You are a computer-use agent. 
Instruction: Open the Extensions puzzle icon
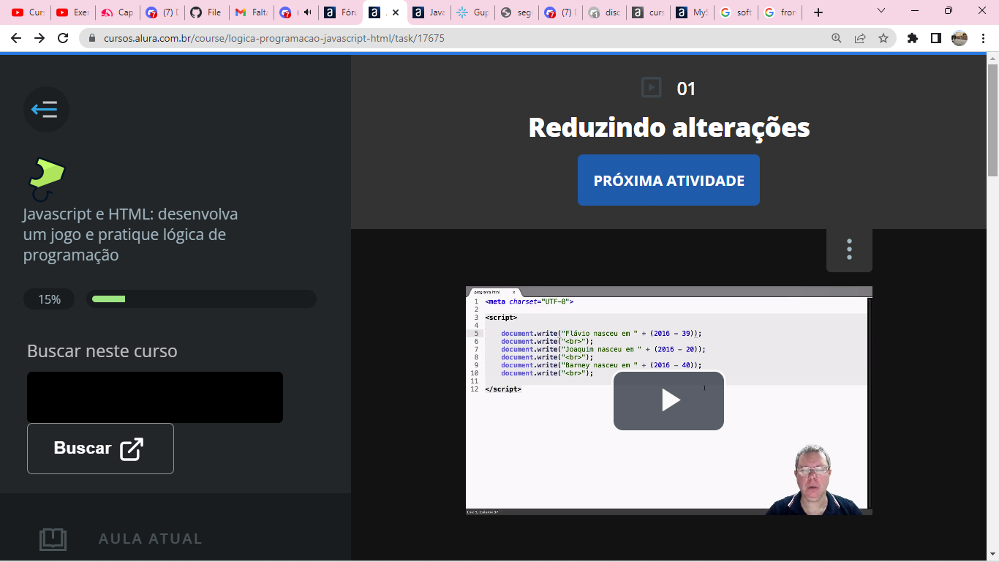(x=913, y=38)
